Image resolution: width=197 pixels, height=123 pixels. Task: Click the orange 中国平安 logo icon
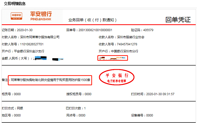[x=17, y=16]
